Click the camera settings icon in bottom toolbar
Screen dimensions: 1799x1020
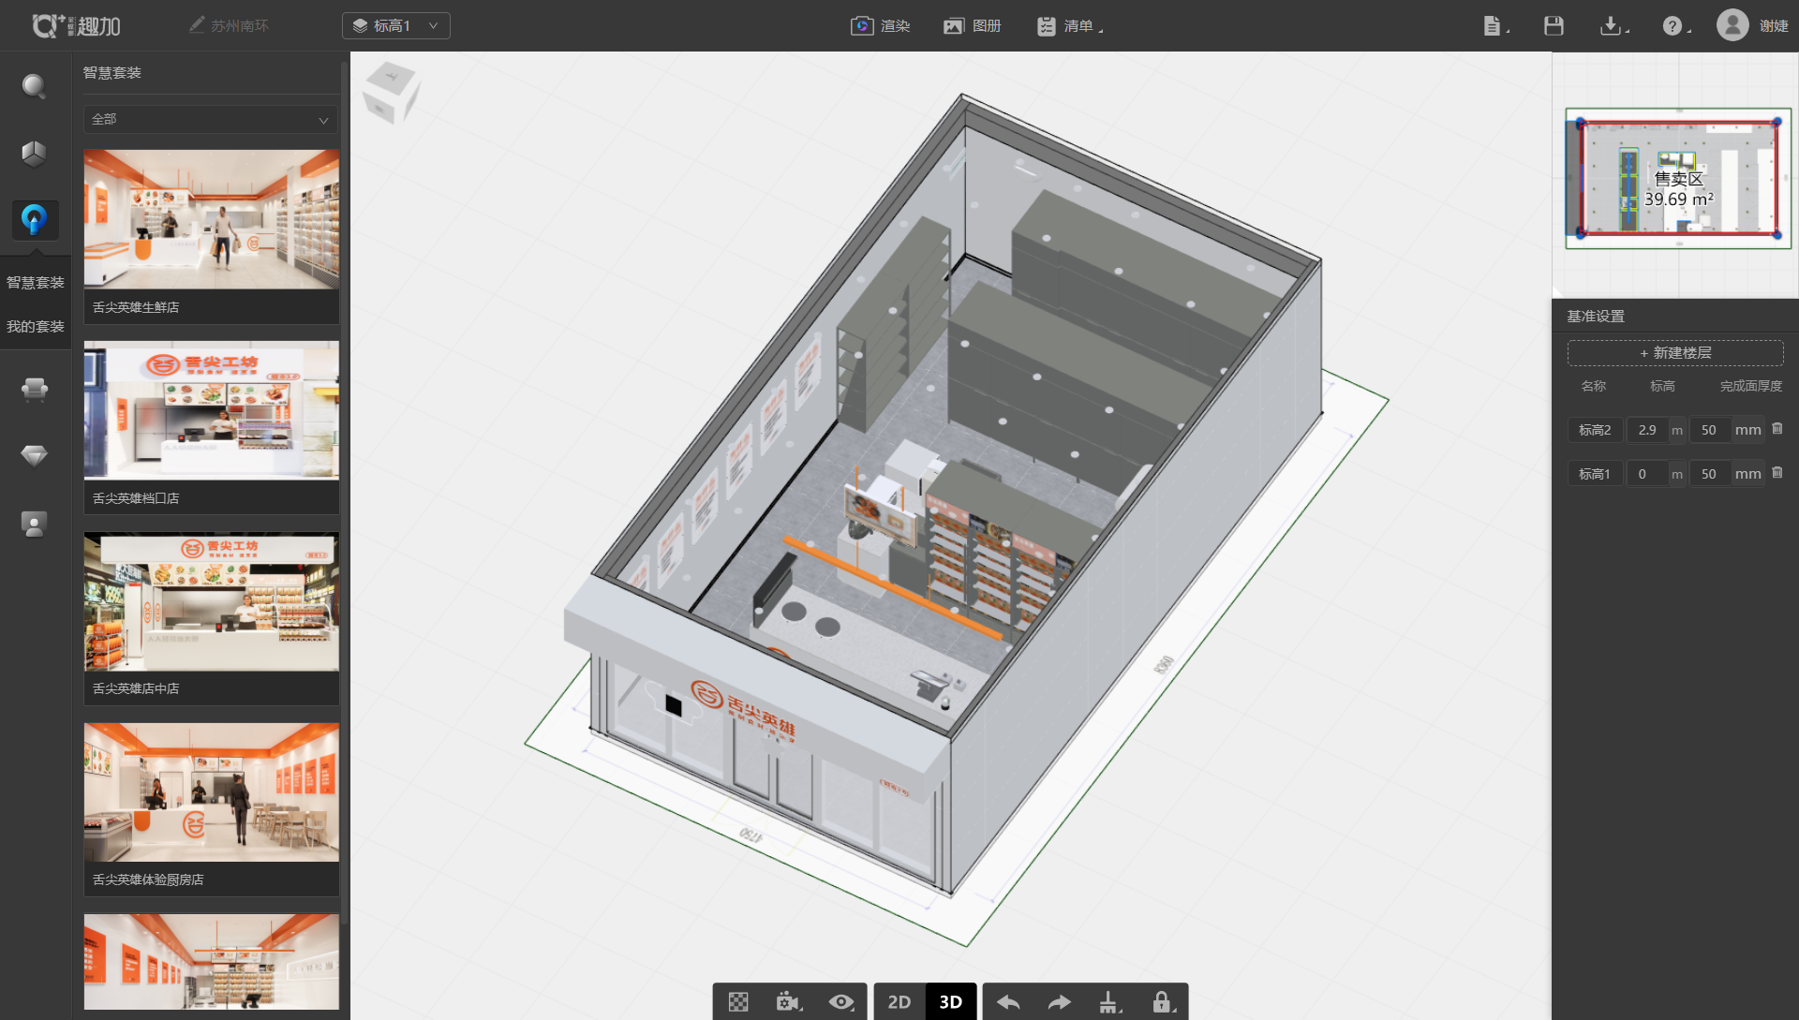pyautogui.click(x=789, y=1002)
